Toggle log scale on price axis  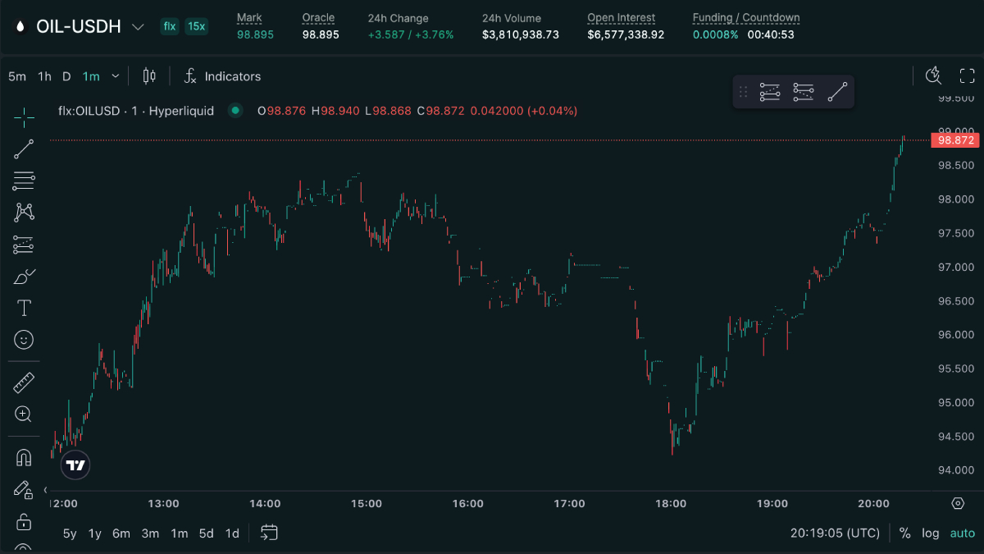click(930, 533)
